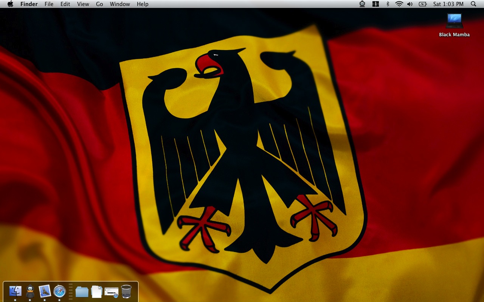Open the Edit menu
Viewport: 484px width, 302px height.
tap(65, 4)
